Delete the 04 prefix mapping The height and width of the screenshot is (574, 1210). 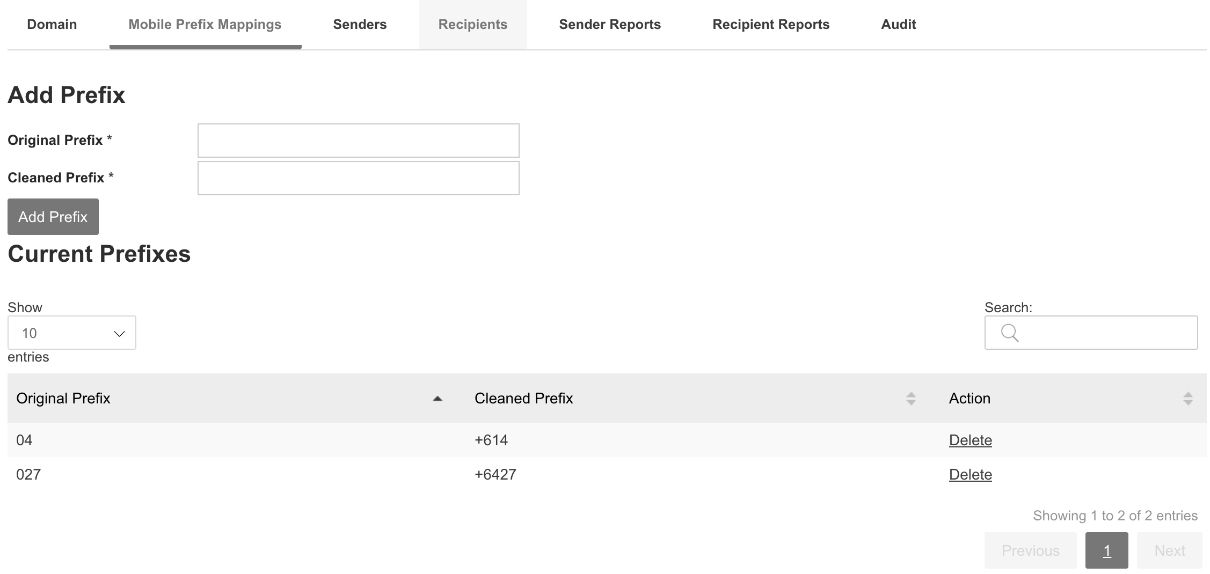971,440
